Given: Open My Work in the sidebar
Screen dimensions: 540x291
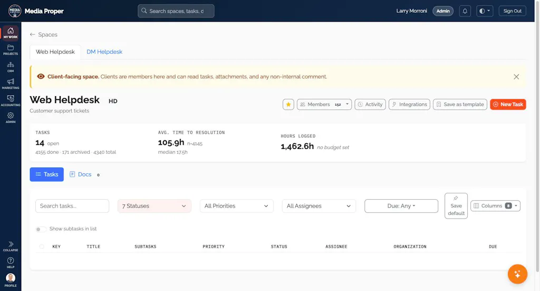Looking at the screenshot, I should (x=11, y=33).
